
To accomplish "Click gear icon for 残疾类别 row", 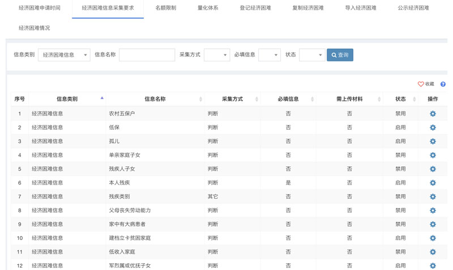I will click(x=433, y=196).
